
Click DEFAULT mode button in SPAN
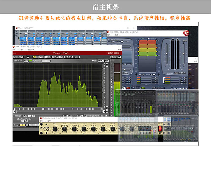(x=101, y=61)
